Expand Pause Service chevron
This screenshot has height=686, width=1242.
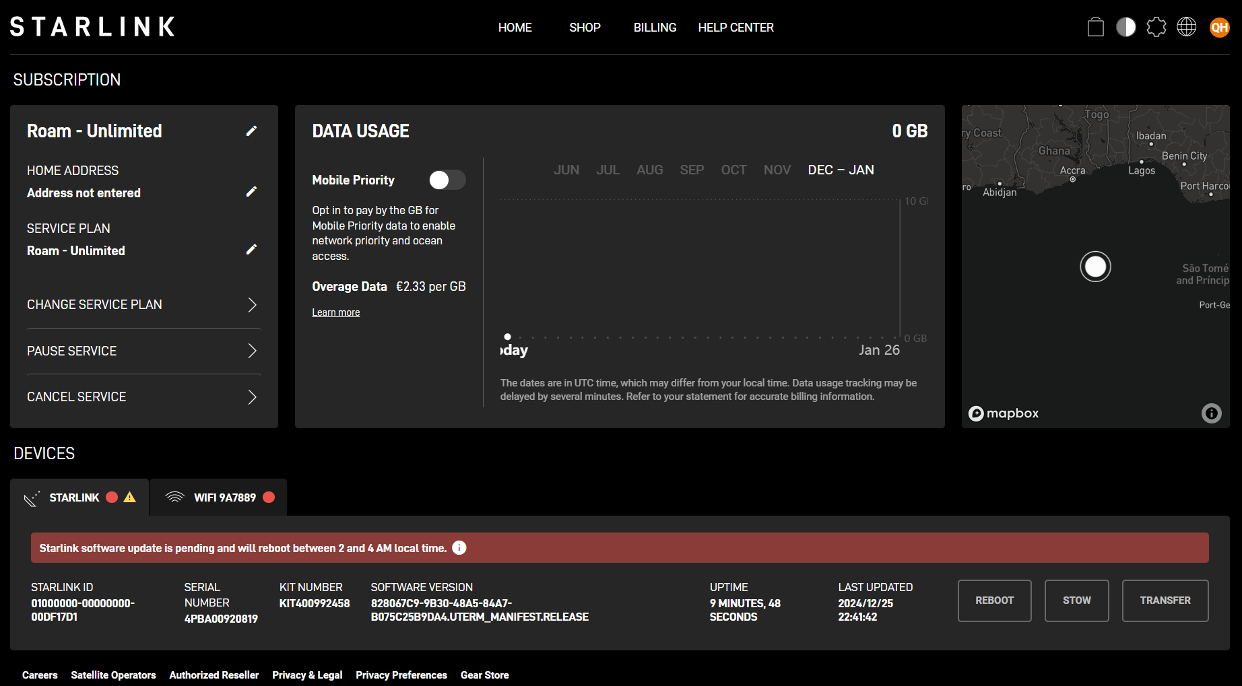coord(252,351)
